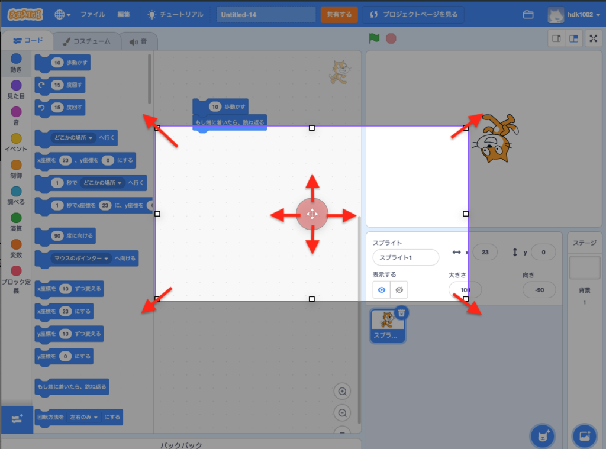This screenshot has width=606, height=449.
Task: Switch to the large stage layout
Action: (x=574, y=38)
